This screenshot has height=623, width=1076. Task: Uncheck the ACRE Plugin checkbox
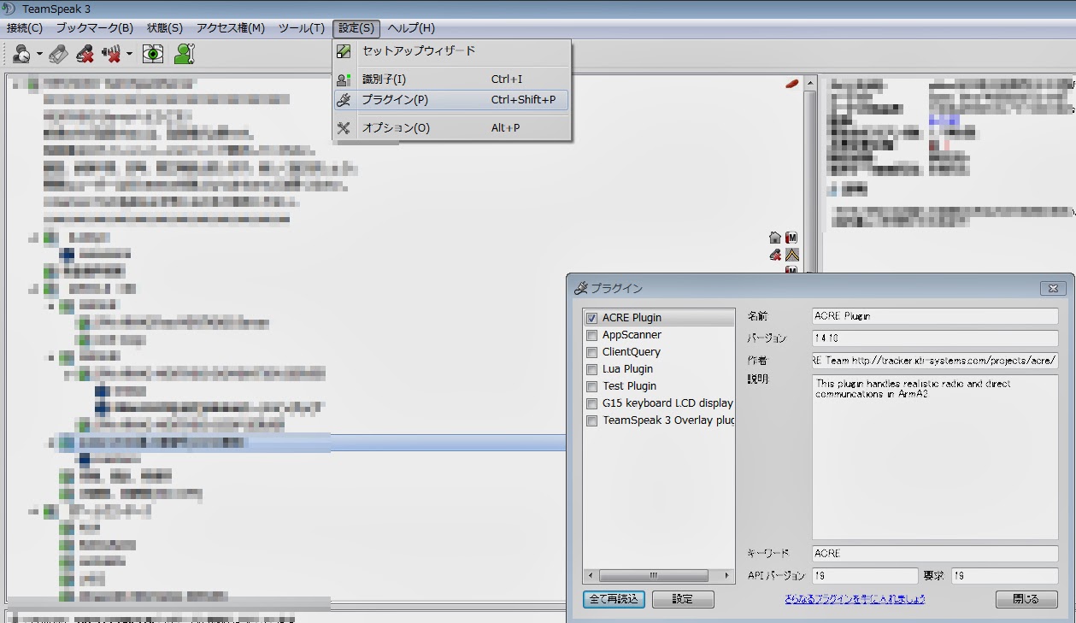point(591,318)
